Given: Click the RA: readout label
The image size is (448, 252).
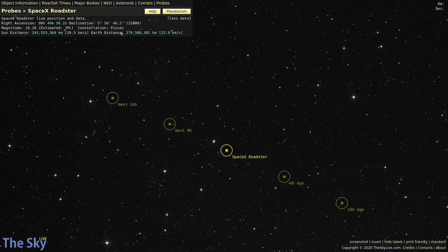Looking at the screenshot, I should [x=441, y=4].
